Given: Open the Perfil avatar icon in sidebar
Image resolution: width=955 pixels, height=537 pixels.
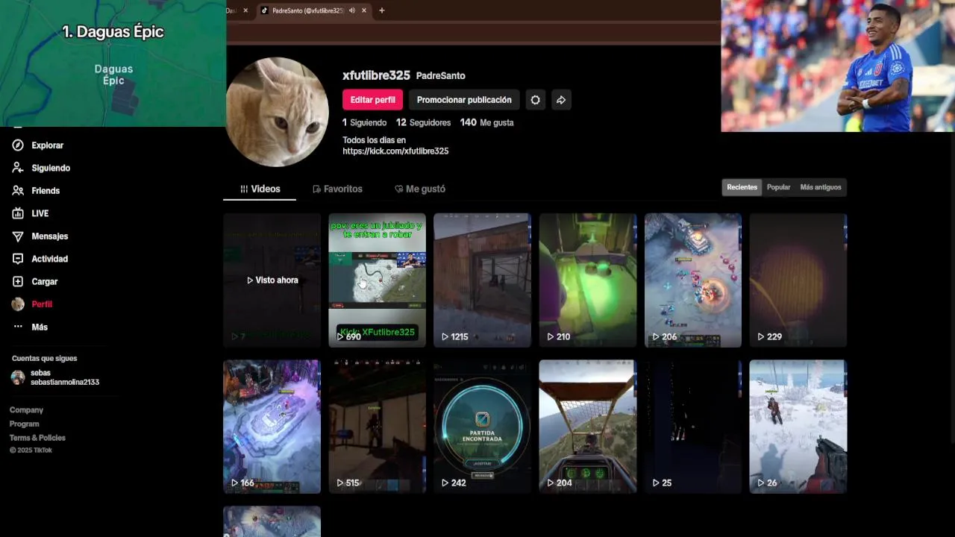Looking at the screenshot, I should [x=18, y=304].
